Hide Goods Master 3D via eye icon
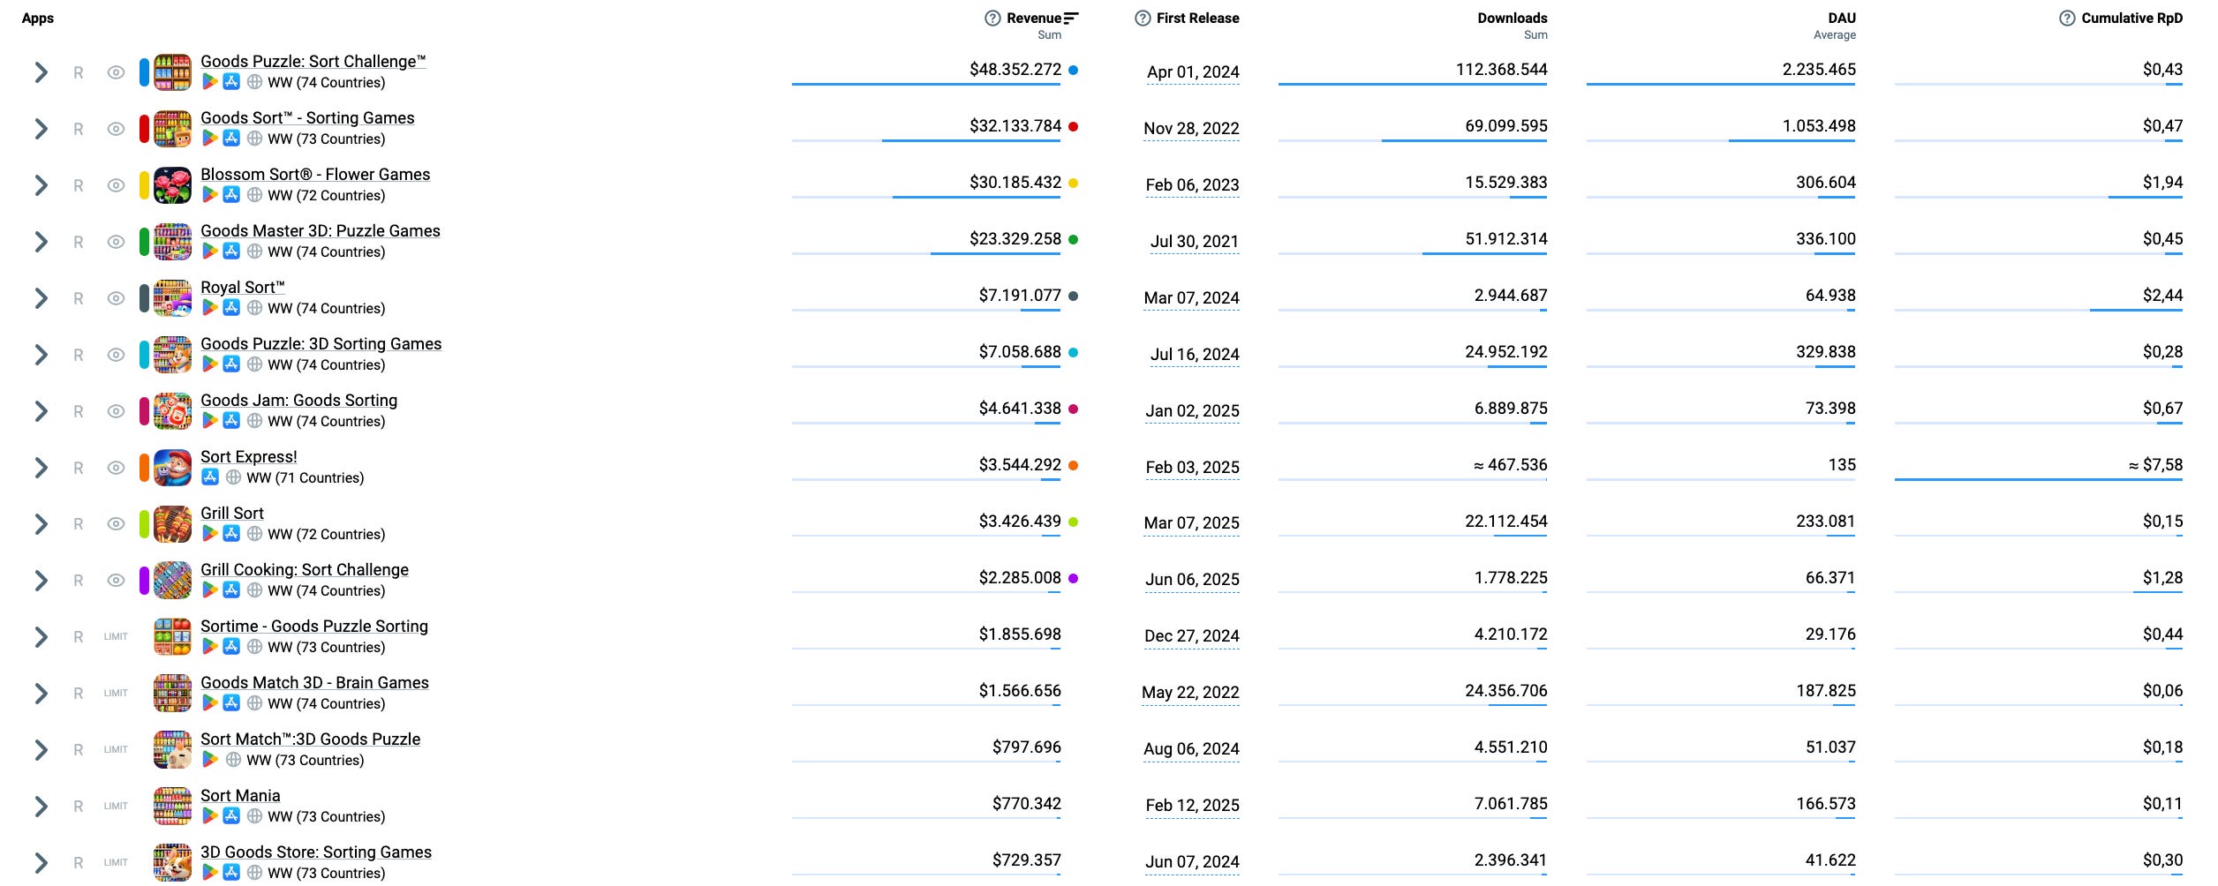The image size is (2218, 886). click(116, 242)
